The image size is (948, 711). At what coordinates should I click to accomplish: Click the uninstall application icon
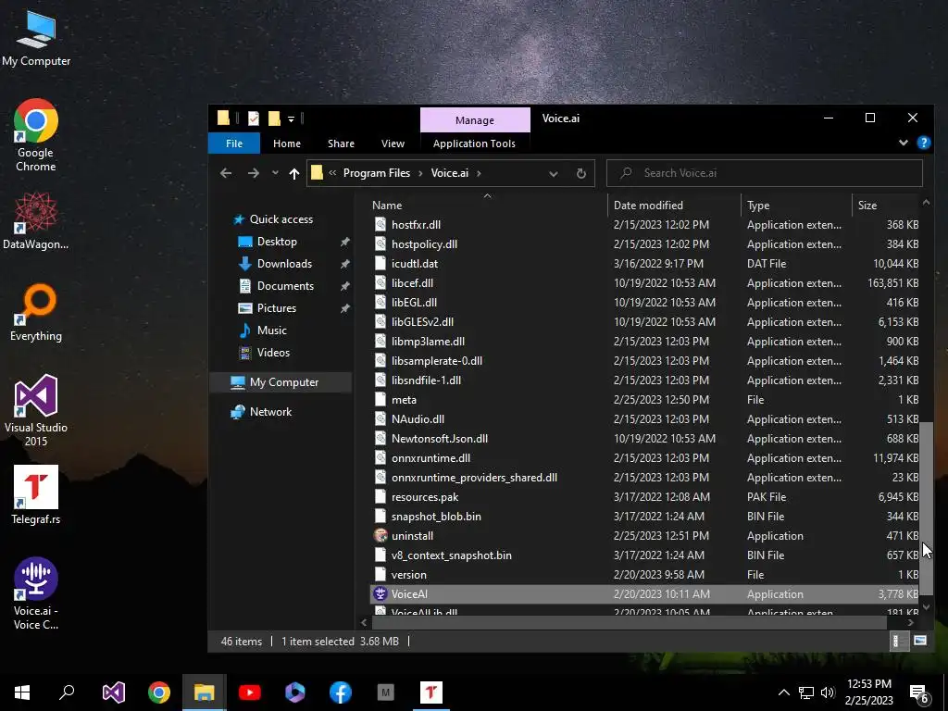(x=380, y=536)
